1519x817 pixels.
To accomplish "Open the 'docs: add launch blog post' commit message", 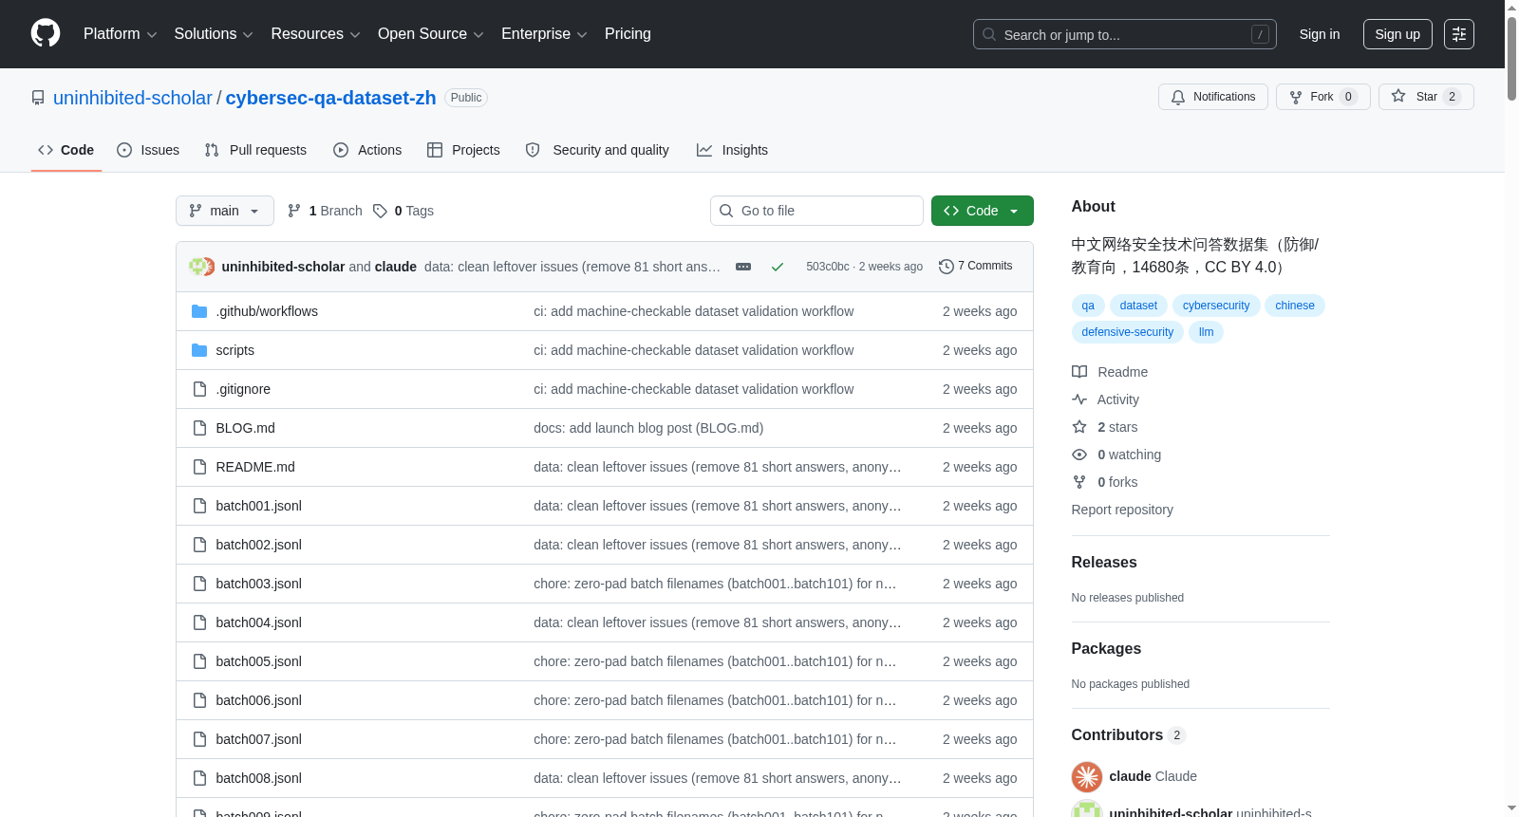I will 648,428.
